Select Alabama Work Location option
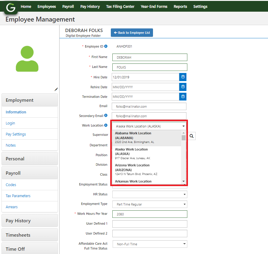The height and width of the screenshot is (254, 268). pos(146,138)
